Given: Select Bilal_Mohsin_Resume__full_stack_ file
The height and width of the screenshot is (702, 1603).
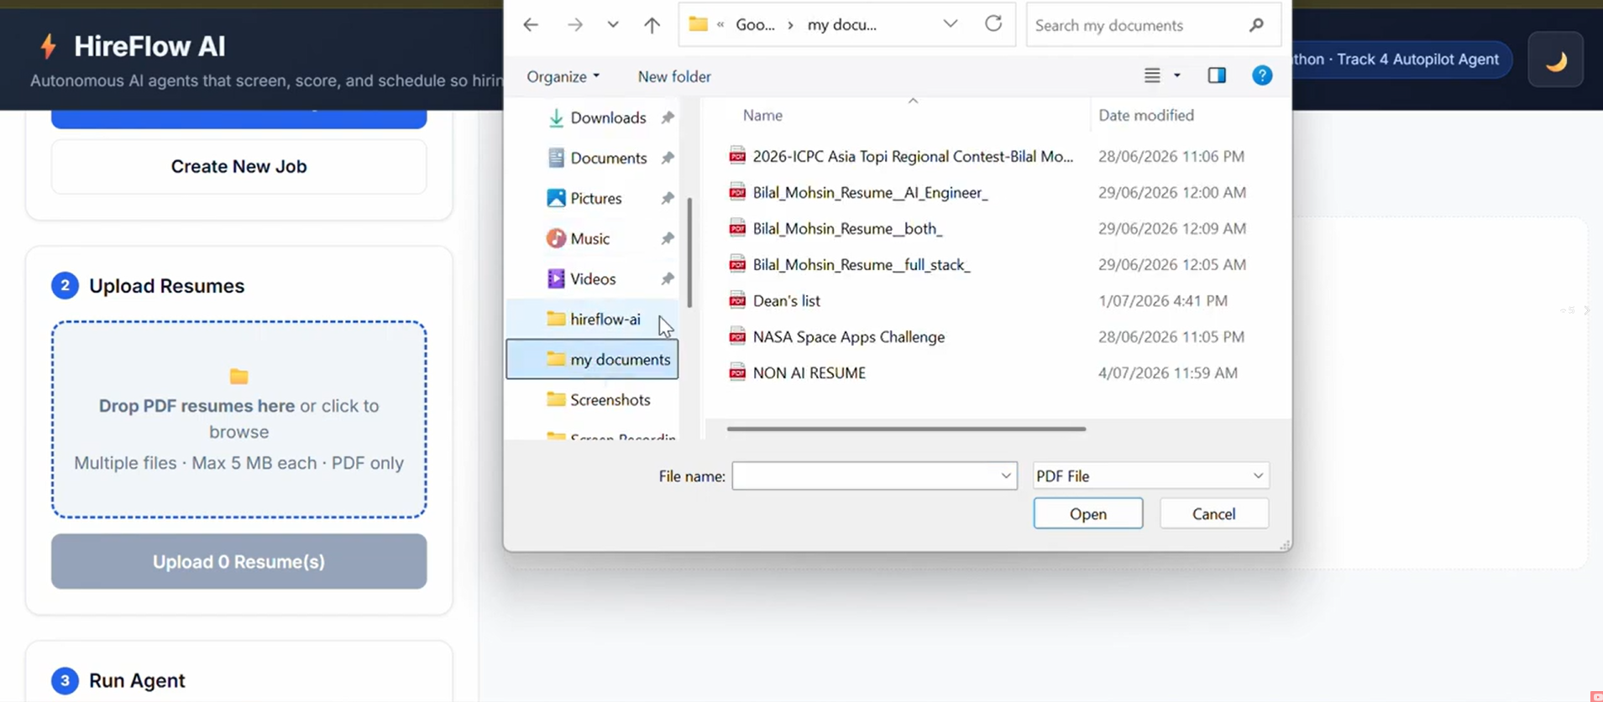Looking at the screenshot, I should tap(862, 264).
